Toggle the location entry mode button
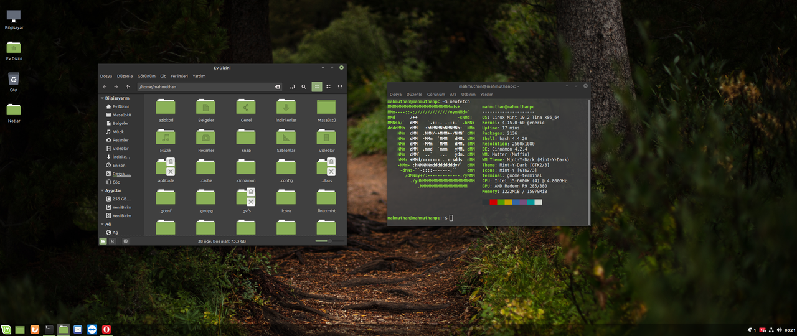Screen dimensions: 797x336 (292, 87)
